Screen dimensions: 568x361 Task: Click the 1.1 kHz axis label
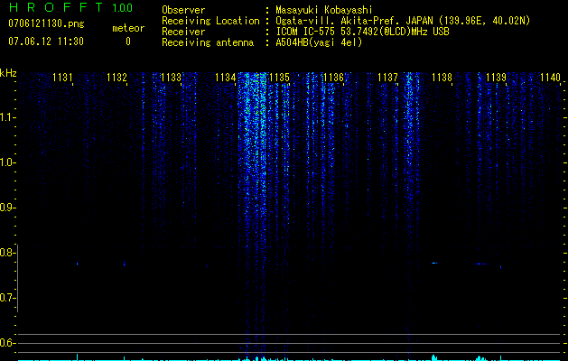click(x=5, y=117)
